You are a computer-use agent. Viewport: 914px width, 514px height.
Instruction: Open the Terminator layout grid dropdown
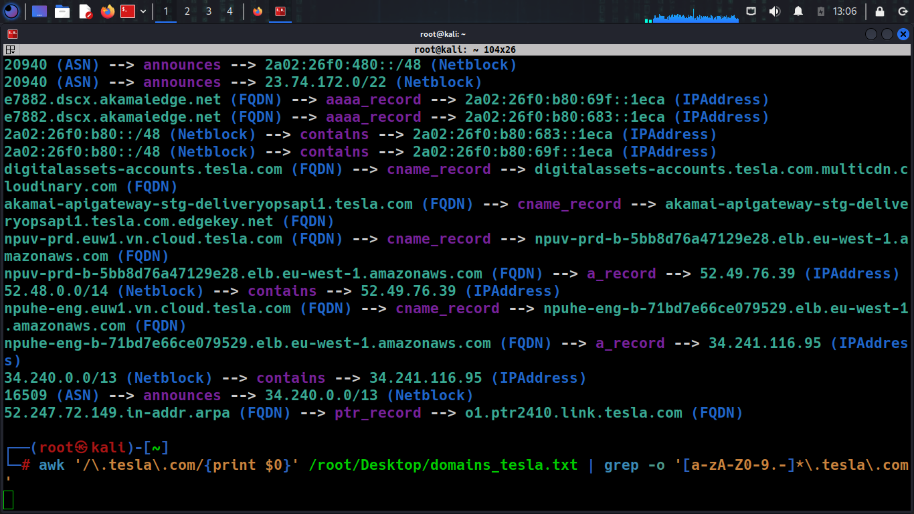[11, 50]
